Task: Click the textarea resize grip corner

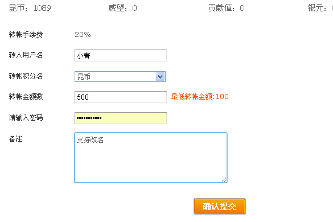Action: coord(224,179)
